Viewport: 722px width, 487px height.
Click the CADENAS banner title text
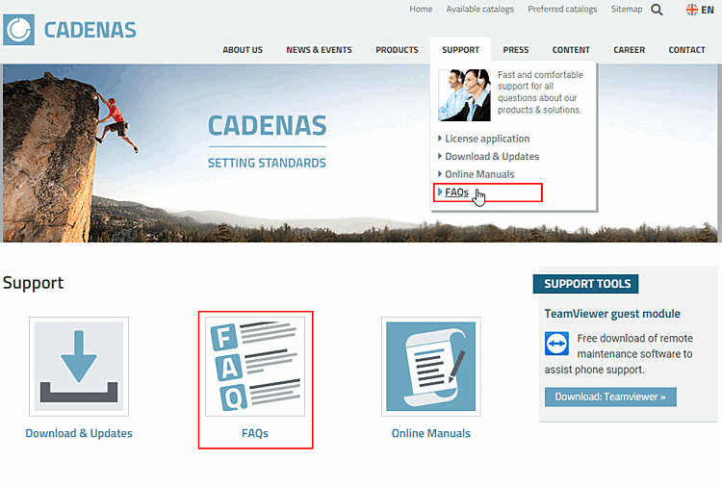click(x=267, y=126)
